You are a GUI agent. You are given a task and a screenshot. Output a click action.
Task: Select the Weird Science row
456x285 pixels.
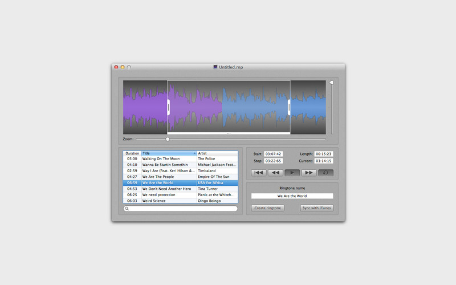(x=180, y=201)
